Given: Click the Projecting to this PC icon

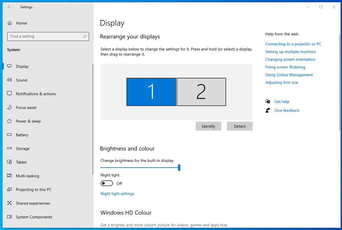Looking at the screenshot, I should click(9, 190).
